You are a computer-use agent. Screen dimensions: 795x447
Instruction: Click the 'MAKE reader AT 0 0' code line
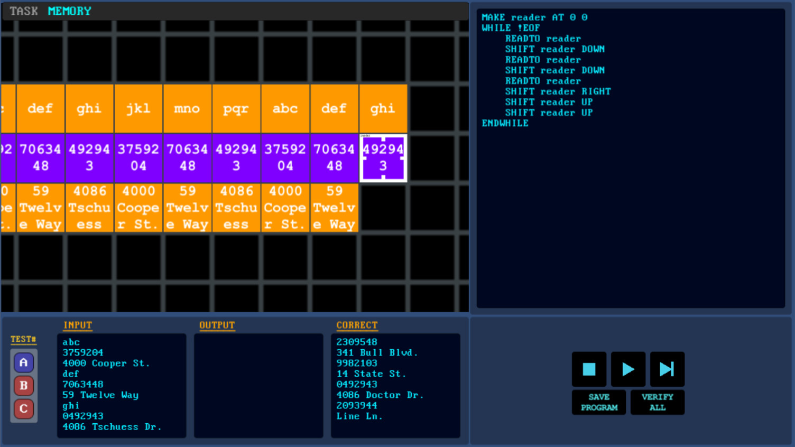534,17
